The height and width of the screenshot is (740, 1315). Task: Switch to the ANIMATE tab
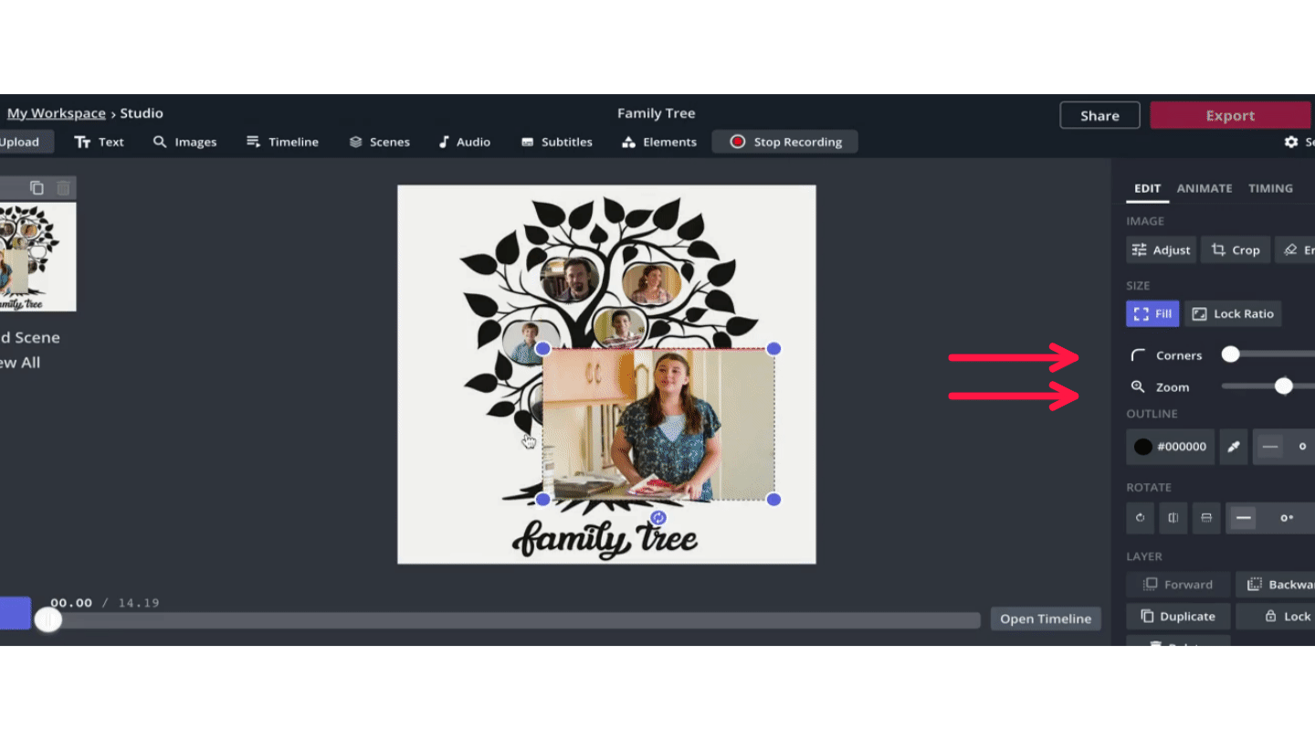[1205, 188]
